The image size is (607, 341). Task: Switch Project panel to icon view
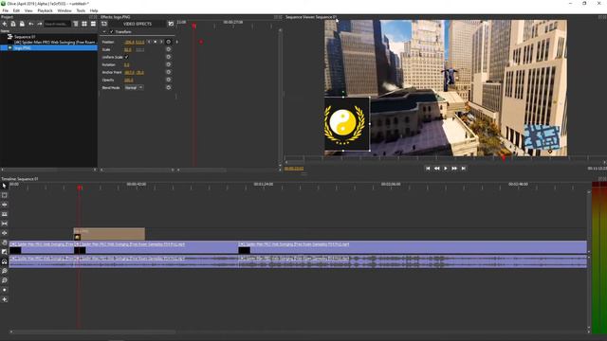84,24
